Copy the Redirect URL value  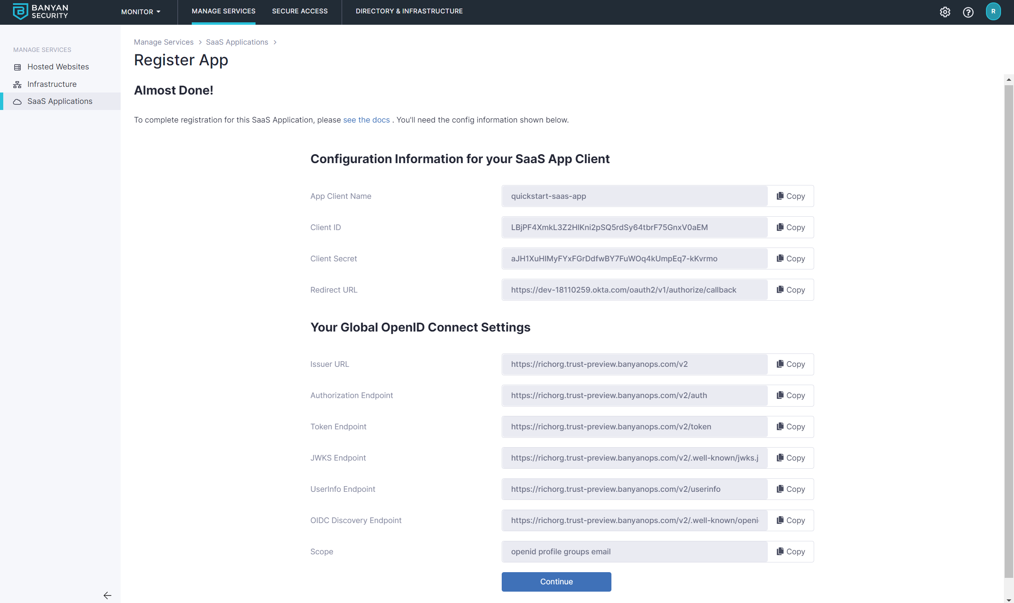(x=790, y=290)
